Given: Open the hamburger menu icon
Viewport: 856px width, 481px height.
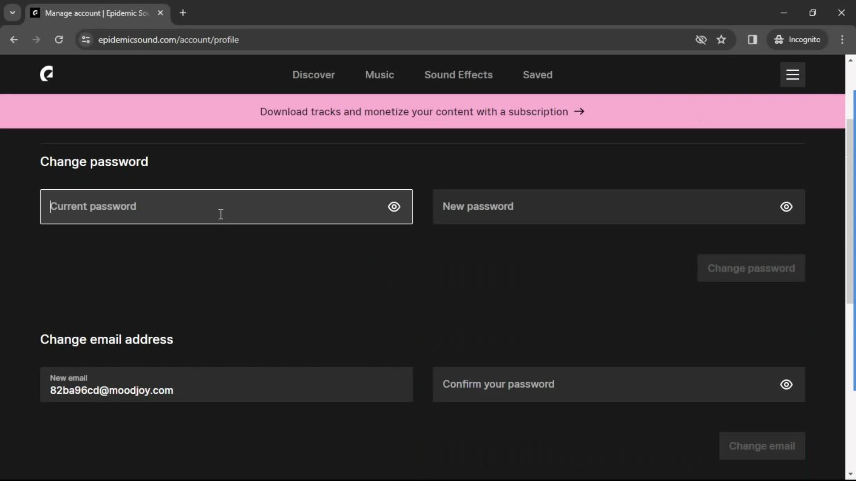Looking at the screenshot, I should pos(793,74).
